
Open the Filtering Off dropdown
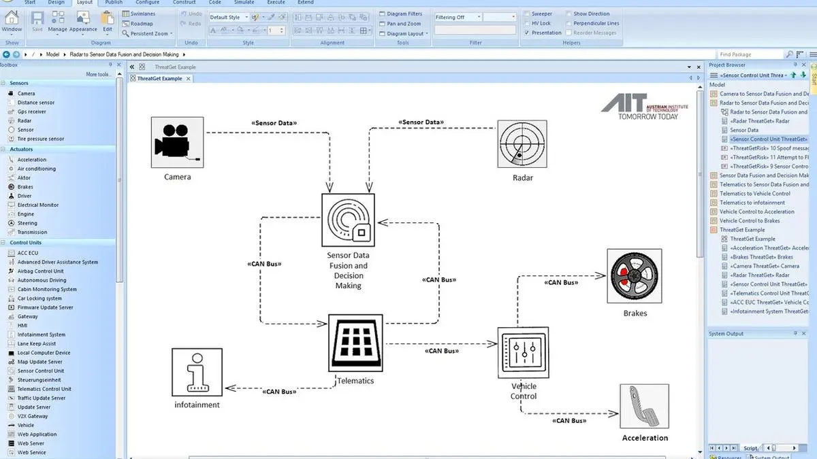coord(458,17)
